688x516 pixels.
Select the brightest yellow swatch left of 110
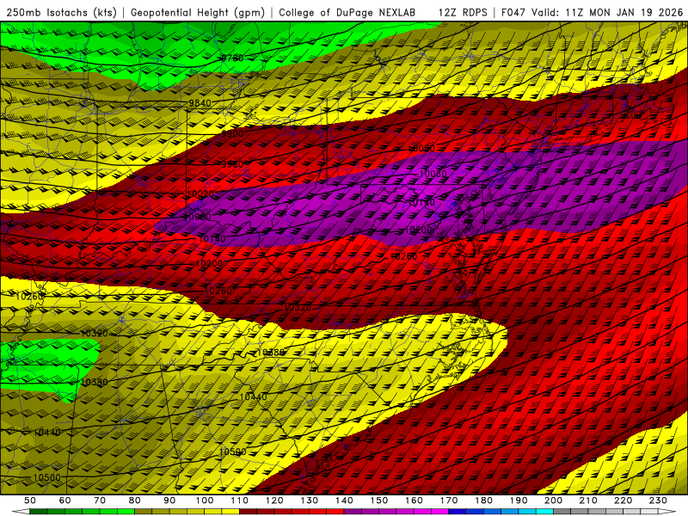[x=230, y=512]
